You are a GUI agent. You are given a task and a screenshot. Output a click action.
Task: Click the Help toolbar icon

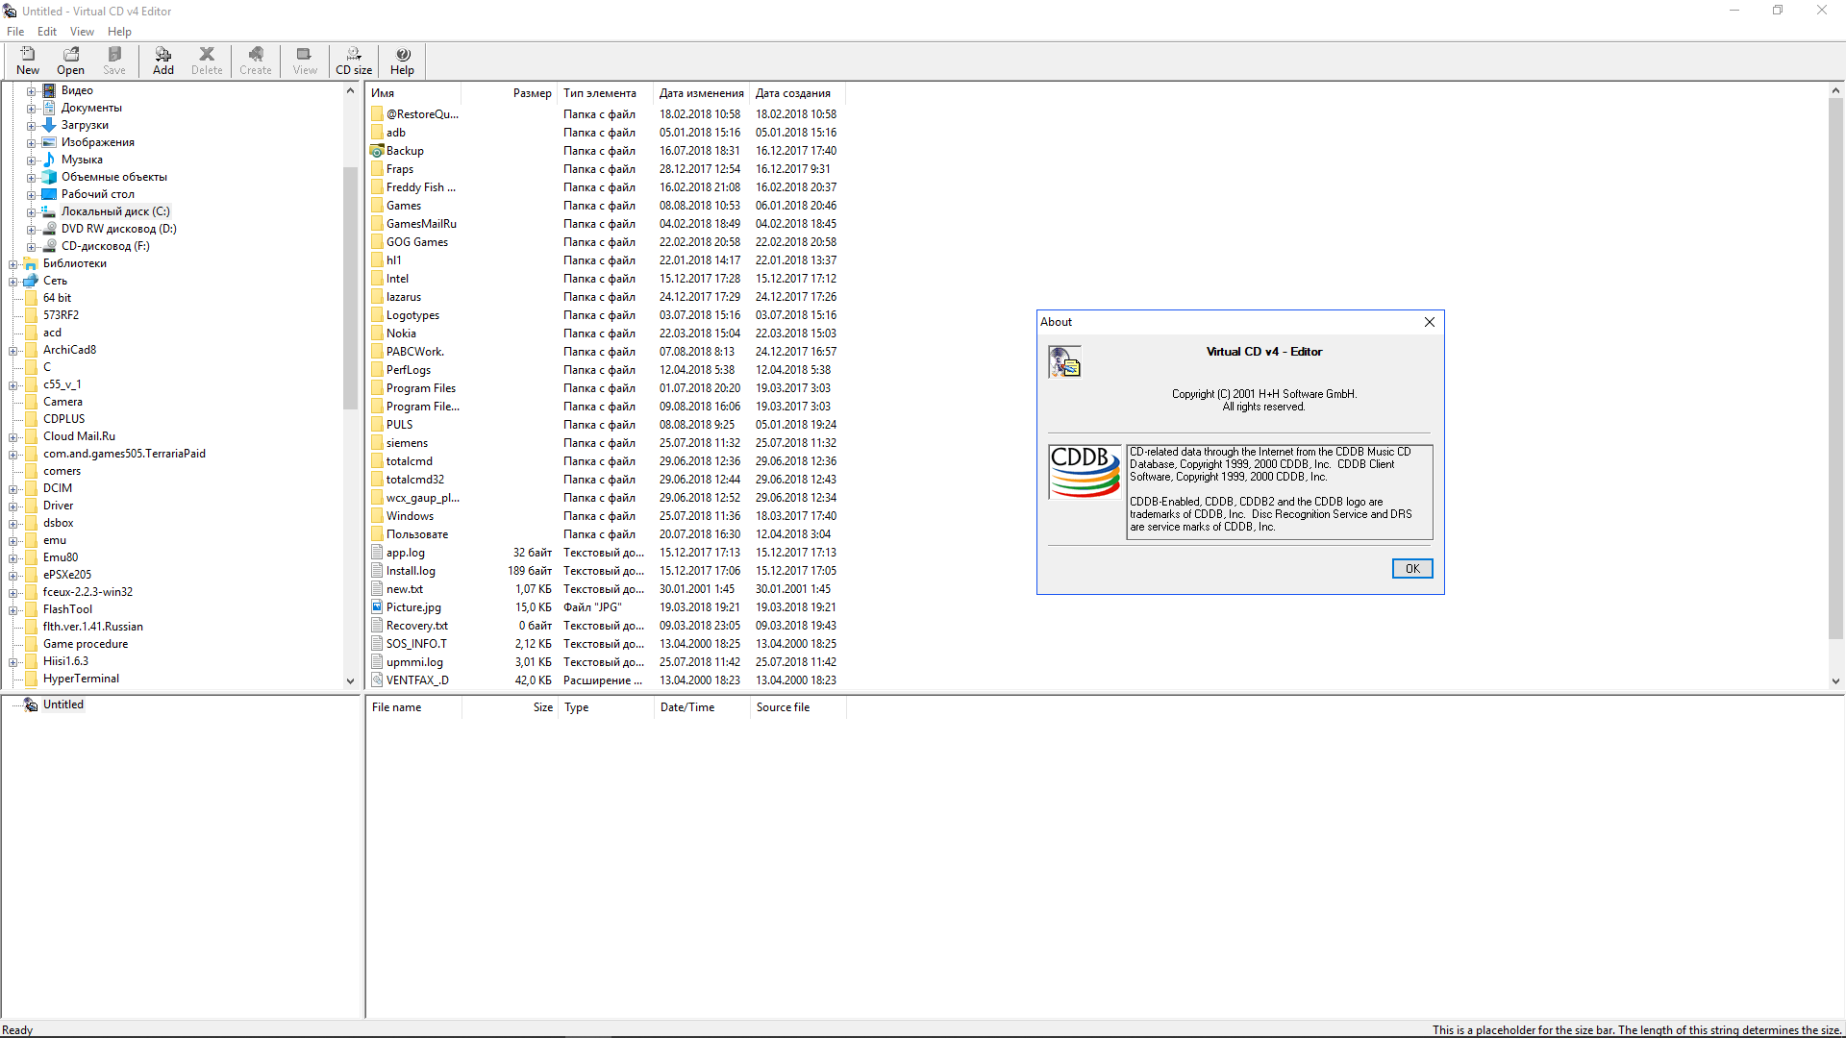(403, 55)
